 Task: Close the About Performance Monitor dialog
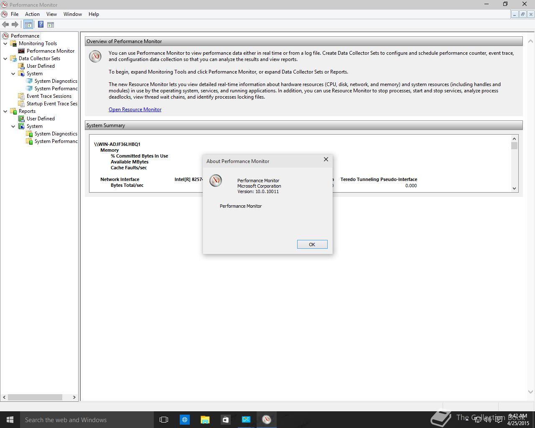(x=326, y=159)
